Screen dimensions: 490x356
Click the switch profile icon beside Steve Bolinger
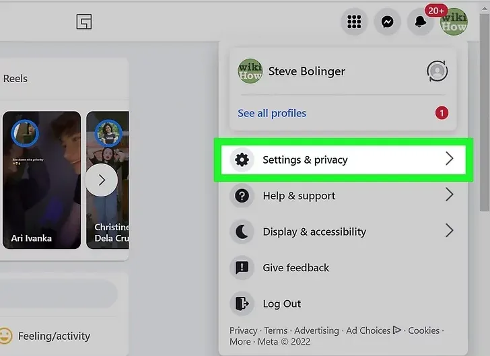(438, 71)
